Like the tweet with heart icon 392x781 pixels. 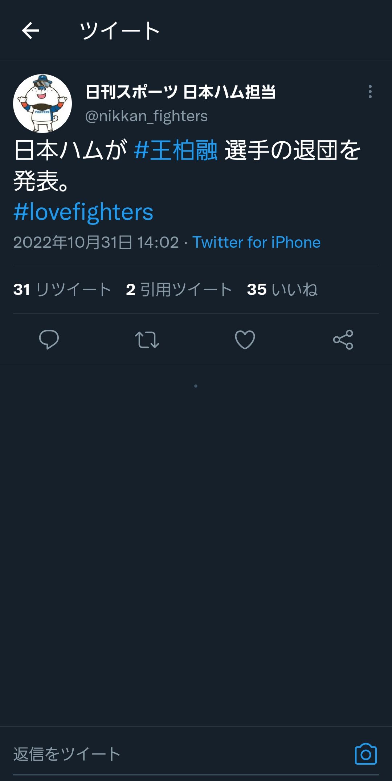245,340
